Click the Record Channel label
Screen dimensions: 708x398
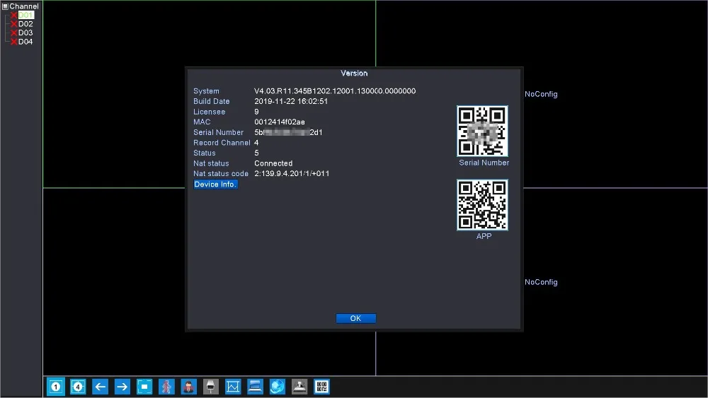[x=222, y=143]
